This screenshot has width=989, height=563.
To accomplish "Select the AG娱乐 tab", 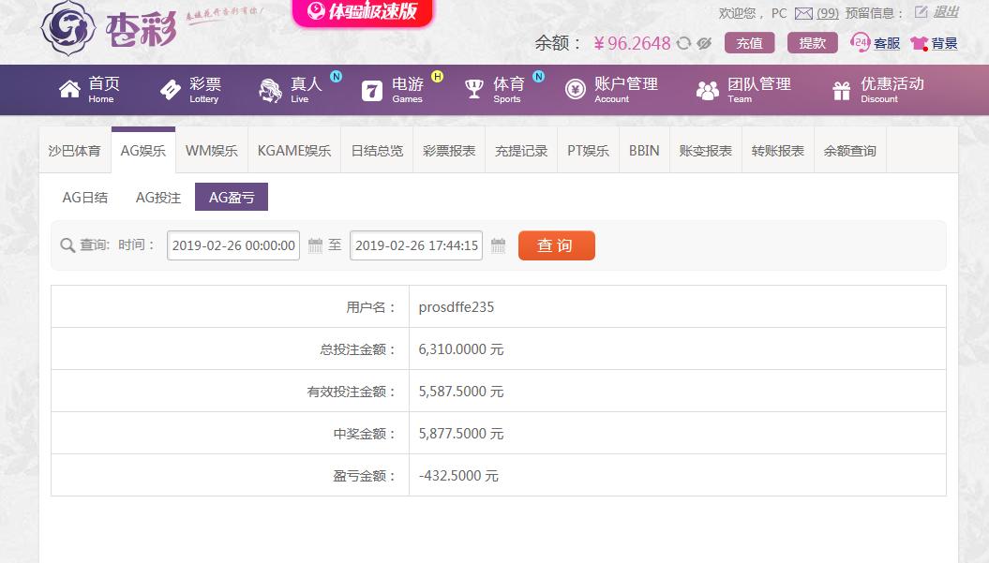I will 143,151.
